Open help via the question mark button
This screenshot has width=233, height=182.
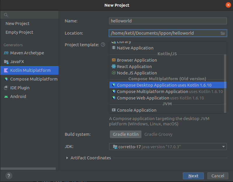coord(9,176)
